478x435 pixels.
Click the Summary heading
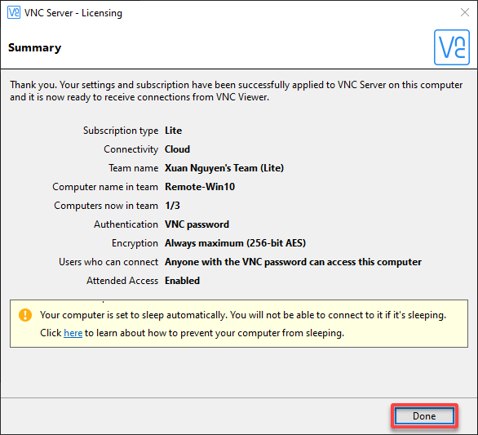pos(34,47)
